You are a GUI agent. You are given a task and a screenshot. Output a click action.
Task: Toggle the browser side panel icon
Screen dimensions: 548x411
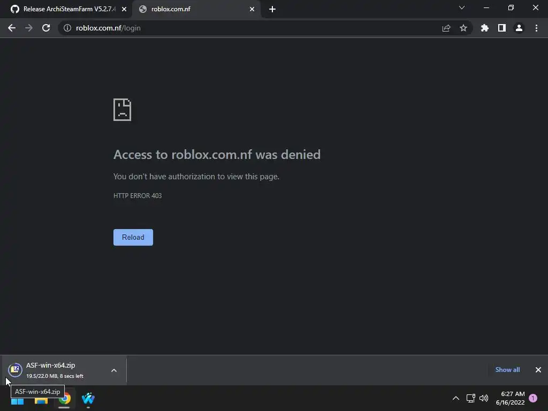coord(502,28)
